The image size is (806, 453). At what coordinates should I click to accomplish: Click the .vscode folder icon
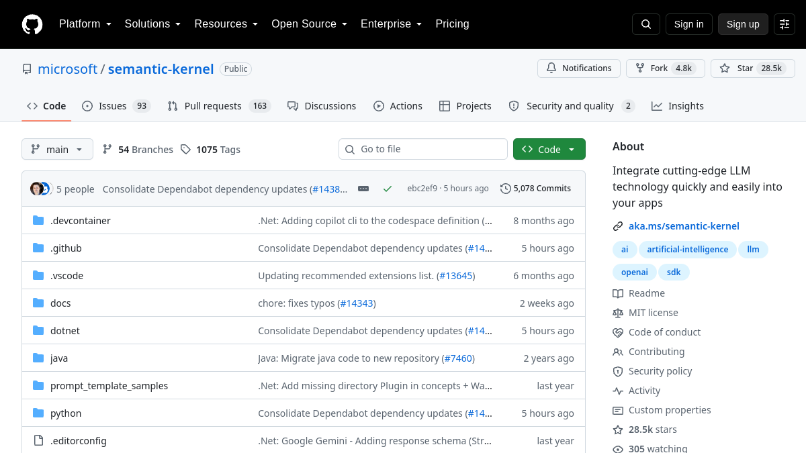tap(38, 275)
